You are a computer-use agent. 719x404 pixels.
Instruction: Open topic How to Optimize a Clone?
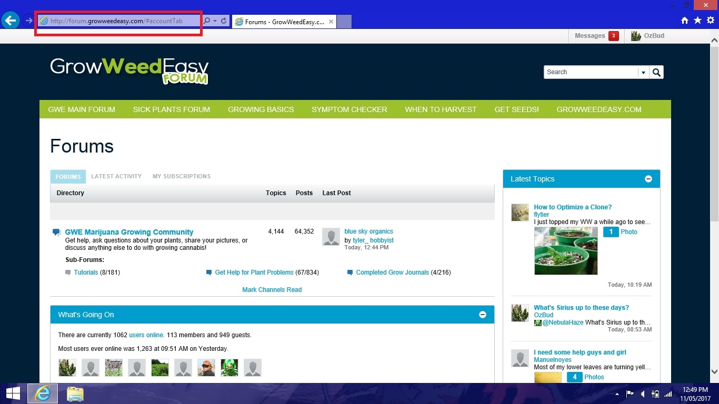[x=573, y=207]
